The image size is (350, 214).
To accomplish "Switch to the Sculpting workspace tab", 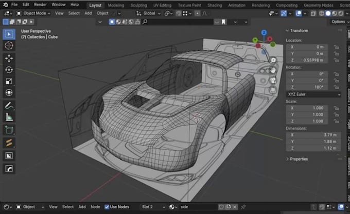I will point(138,5).
